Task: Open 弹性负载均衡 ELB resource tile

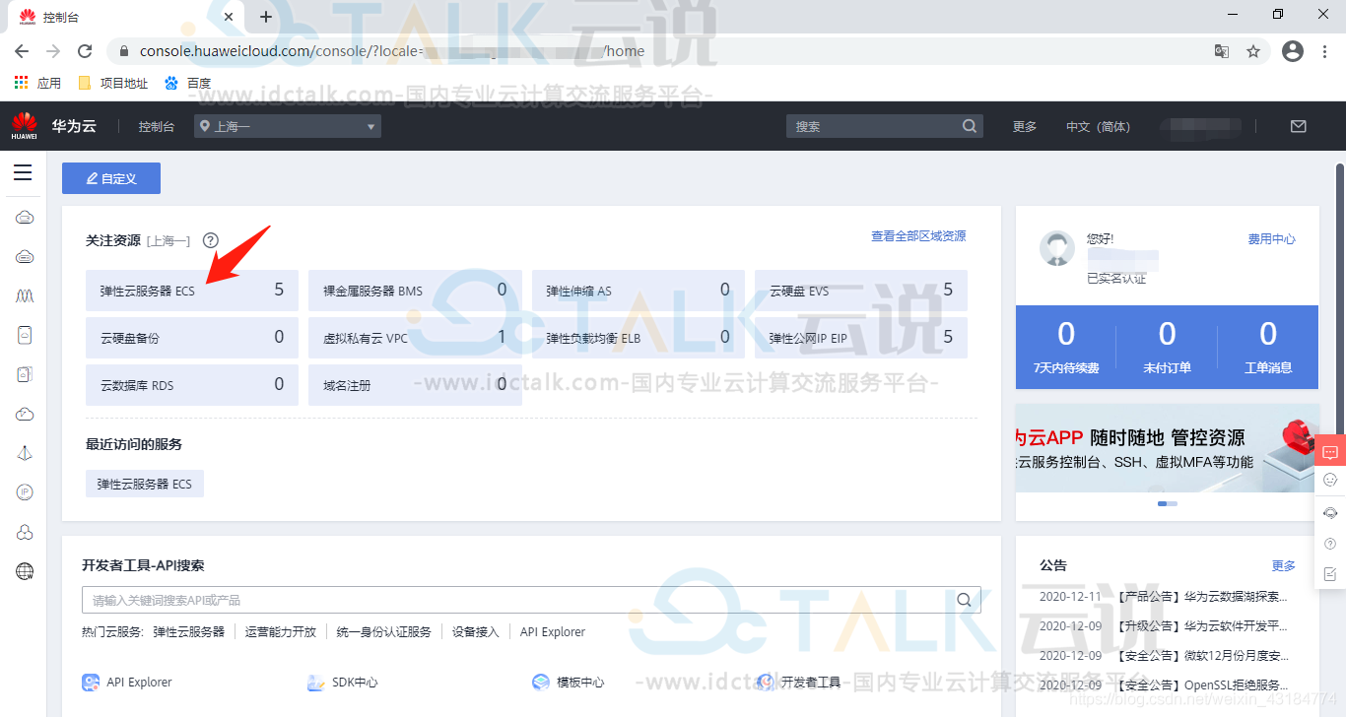Action: click(x=639, y=338)
